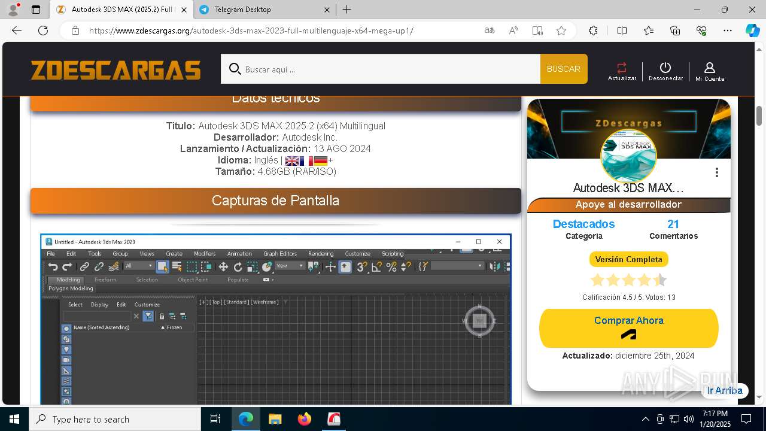Jump to the 21 Comentarios link
The width and height of the screenshot is (766, 431).
(673, 229)
